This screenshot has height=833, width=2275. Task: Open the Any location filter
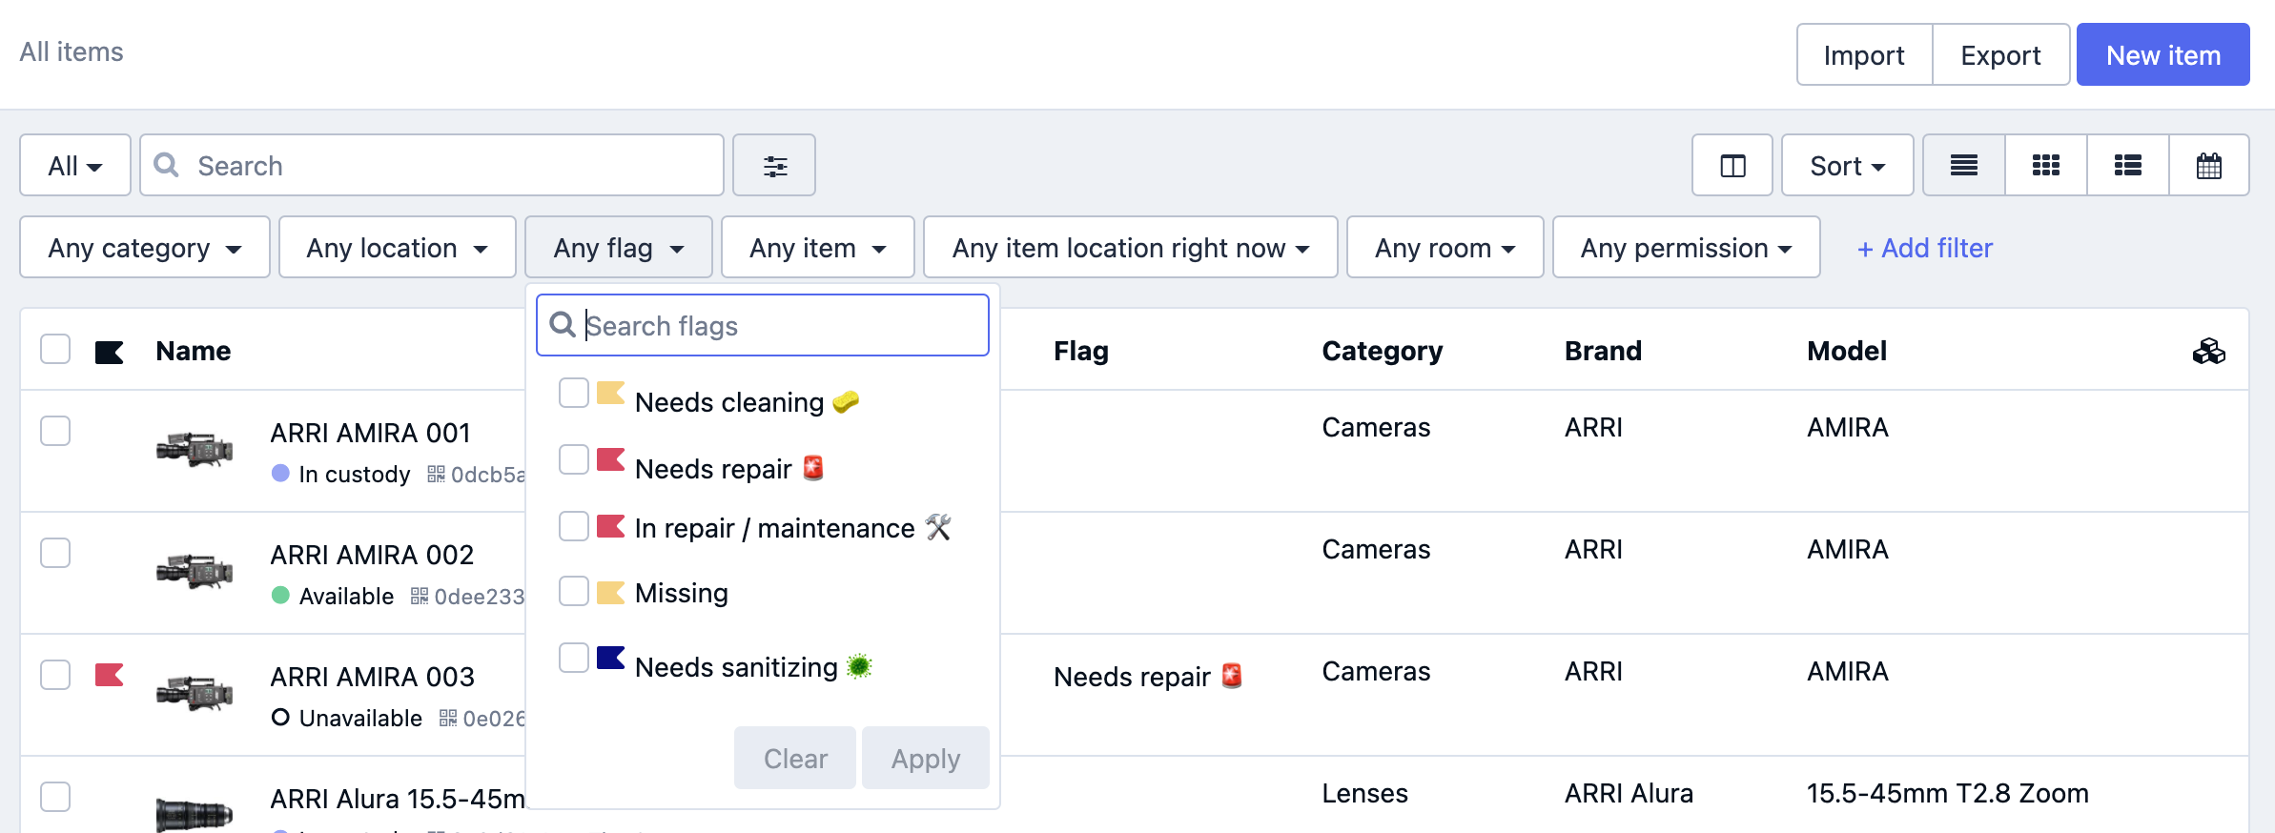point(398,248)
